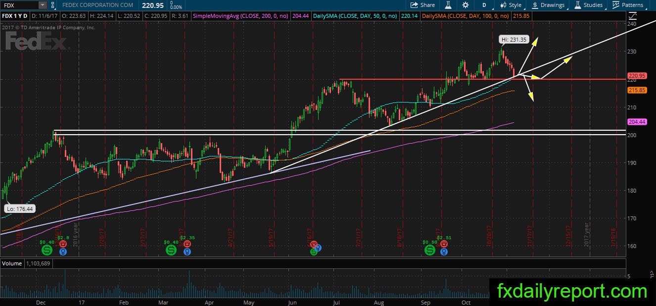Click the red earnings phone icon labeled $2.35
Screen dimensions: 656x306
[187, 244]
